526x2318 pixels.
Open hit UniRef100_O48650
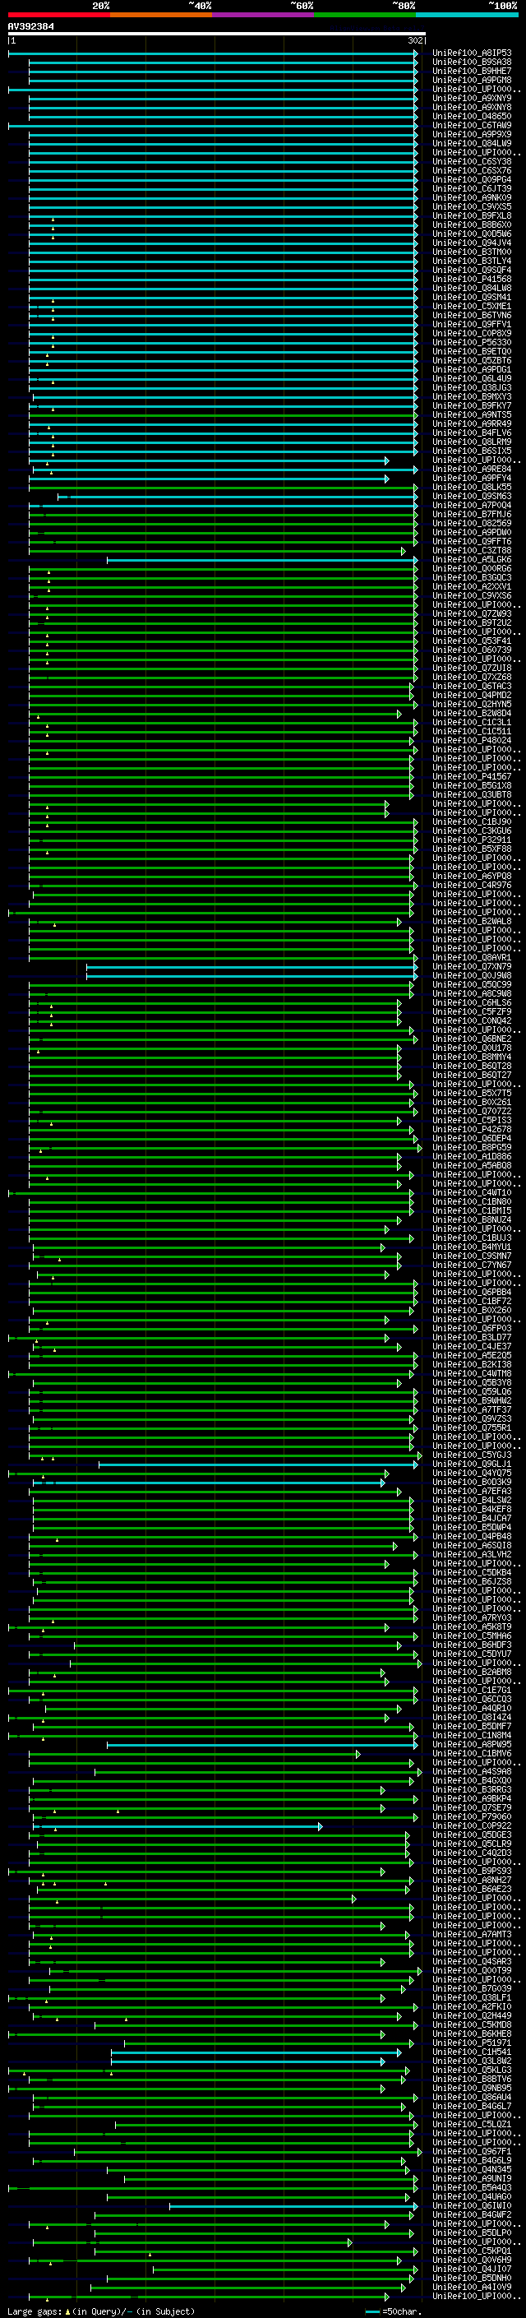(472, 116)
